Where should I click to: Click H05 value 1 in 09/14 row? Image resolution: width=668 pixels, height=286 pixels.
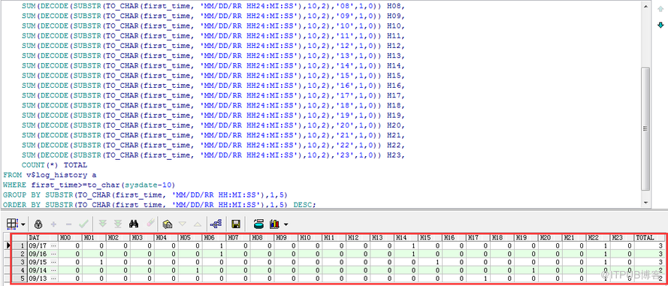click(x=190, y=269)
